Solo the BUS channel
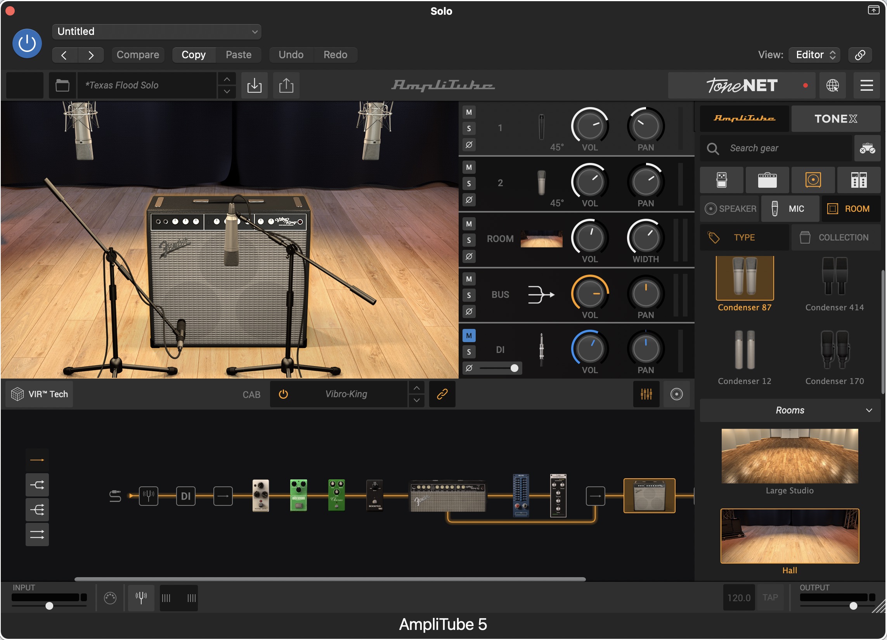Image resolution: width=887 pixels, height=640 pixels. [469, 296]
